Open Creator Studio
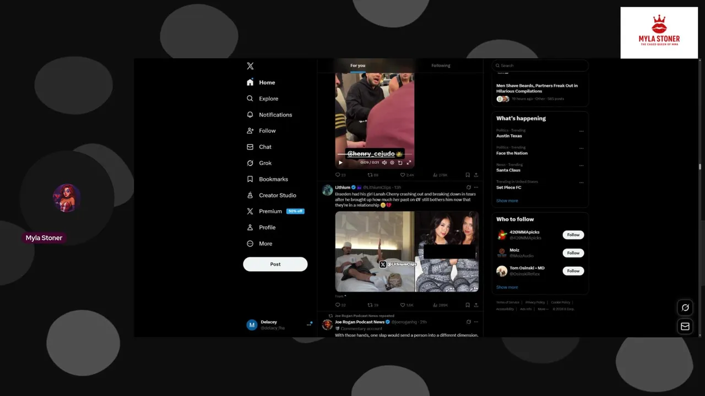705x396 pixels. tap(271, 195)
